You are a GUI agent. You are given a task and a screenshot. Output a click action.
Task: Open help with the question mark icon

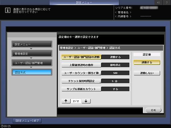(167, 2)
